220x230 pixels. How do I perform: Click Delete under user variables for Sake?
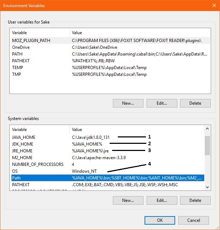coord(195,103)
